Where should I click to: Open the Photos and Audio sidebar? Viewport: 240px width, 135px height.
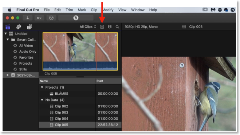click(x=19, y=27)
